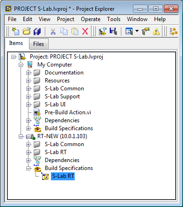This screenshot has height=207, width=183.
Task: Click the RT-NEW target chassis icon
Action: click(30, 137)
